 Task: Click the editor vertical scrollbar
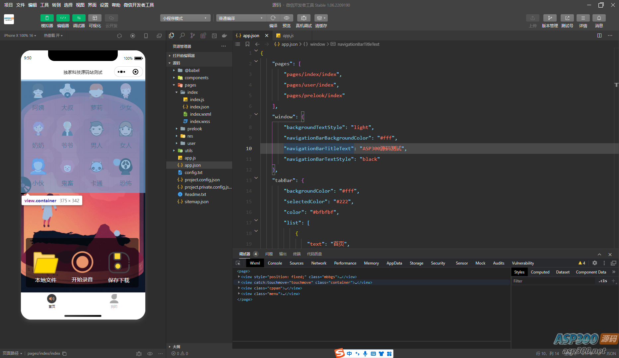pos(616,85)
